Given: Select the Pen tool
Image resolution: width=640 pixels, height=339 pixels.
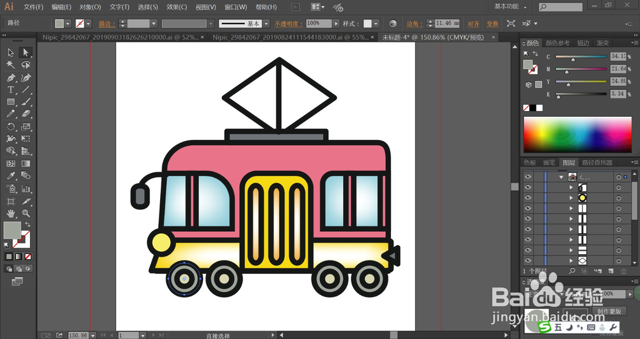Looking at the screenshot, I should click(11, 78).
